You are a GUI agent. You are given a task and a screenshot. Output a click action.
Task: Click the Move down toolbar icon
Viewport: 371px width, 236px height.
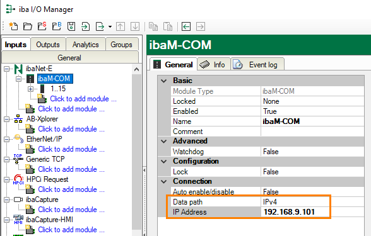[x=135, y=26]
